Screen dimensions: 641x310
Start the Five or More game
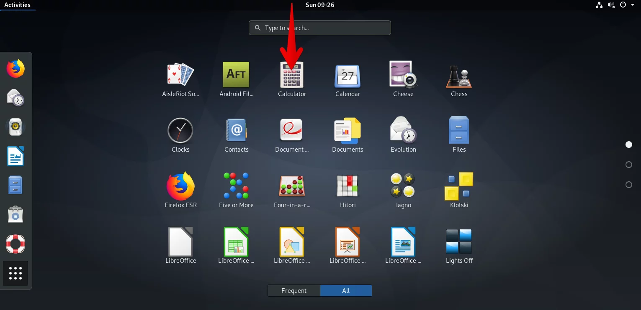(x=236, y=186)
